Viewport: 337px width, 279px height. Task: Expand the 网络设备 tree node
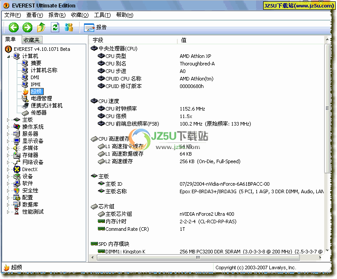[x=8, y=163]
